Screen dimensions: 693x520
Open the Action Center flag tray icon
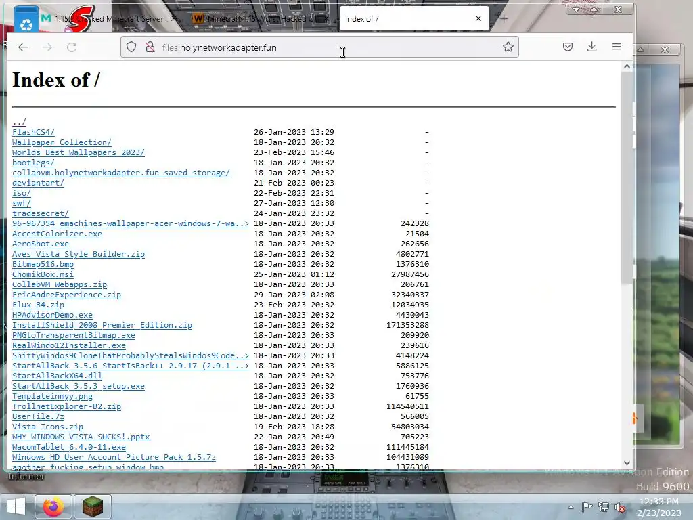587,507
